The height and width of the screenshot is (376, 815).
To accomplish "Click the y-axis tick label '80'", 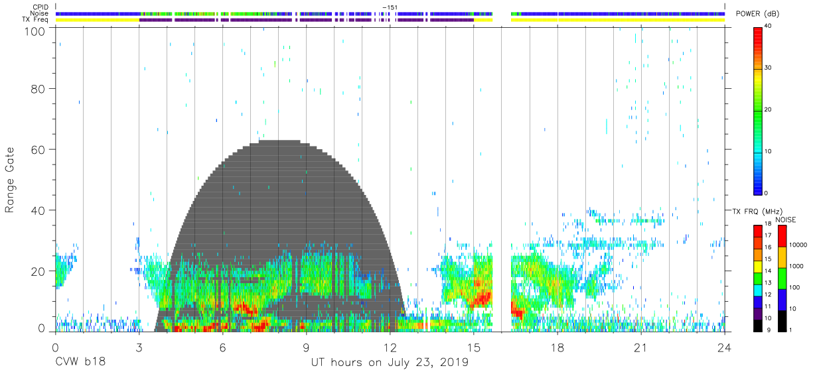I will click(x=38, y=88).
